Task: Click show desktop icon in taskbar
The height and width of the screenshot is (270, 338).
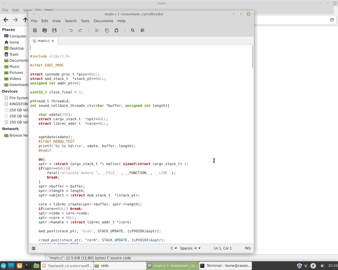Action: coord(11,266)
